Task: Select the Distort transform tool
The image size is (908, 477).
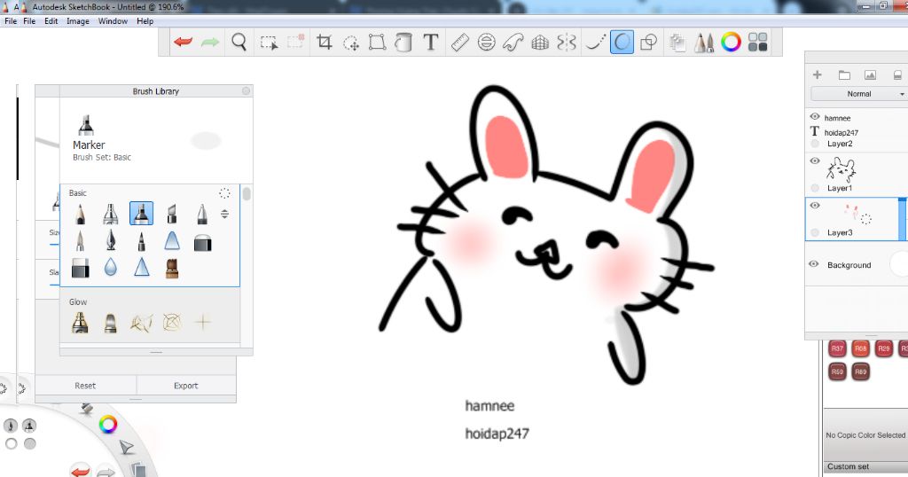Action: coord(377,43)
